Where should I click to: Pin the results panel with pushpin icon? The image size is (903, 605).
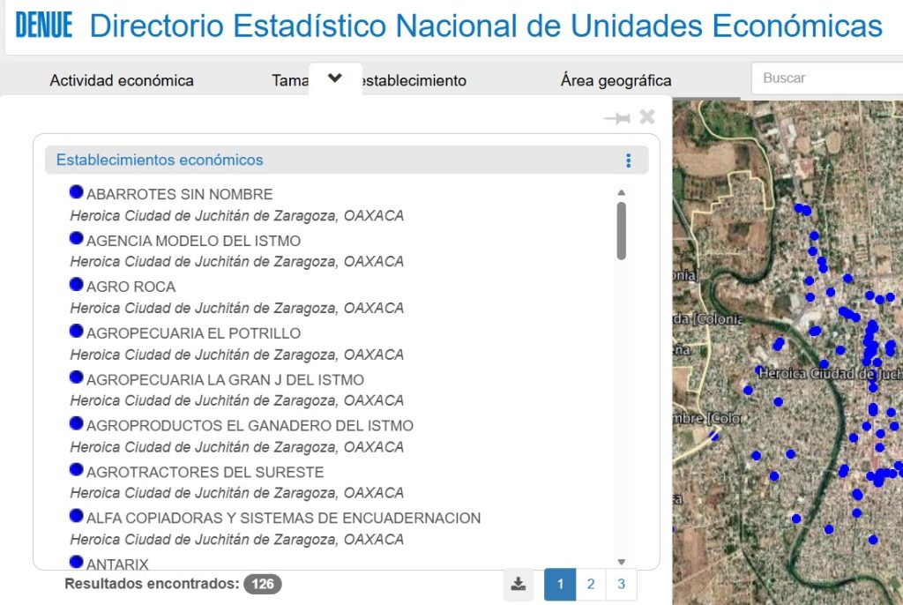click(x=616, y=118)
